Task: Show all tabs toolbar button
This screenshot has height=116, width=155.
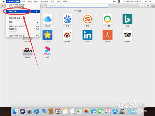Action: (148, 6)
